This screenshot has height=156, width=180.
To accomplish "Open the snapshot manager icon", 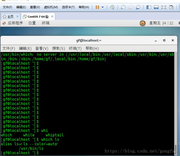I will click(138, 7).
